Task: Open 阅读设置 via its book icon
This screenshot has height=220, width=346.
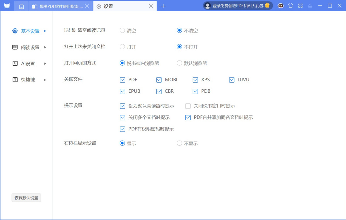Action: click(x=15, y=47)
